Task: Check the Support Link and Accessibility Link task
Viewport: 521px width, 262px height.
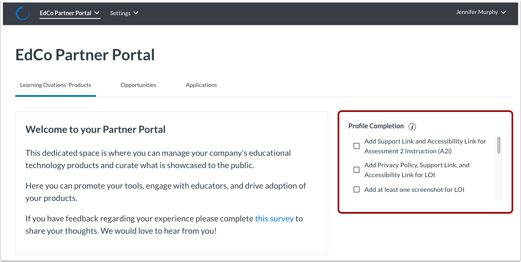Action: [x=356, y=146]
